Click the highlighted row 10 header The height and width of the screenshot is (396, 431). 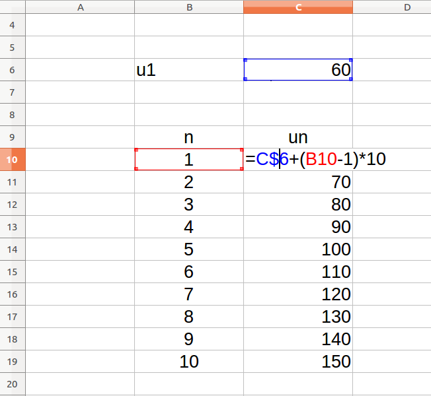point(13,160)
